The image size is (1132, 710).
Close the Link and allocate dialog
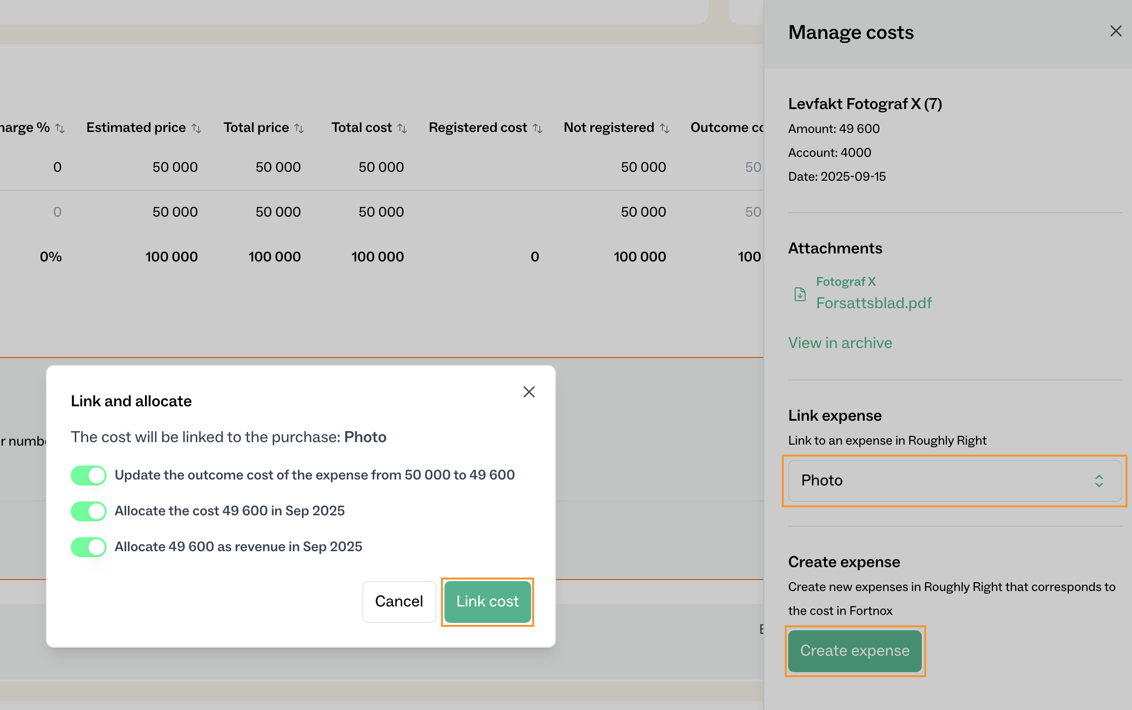pos(529,392)
